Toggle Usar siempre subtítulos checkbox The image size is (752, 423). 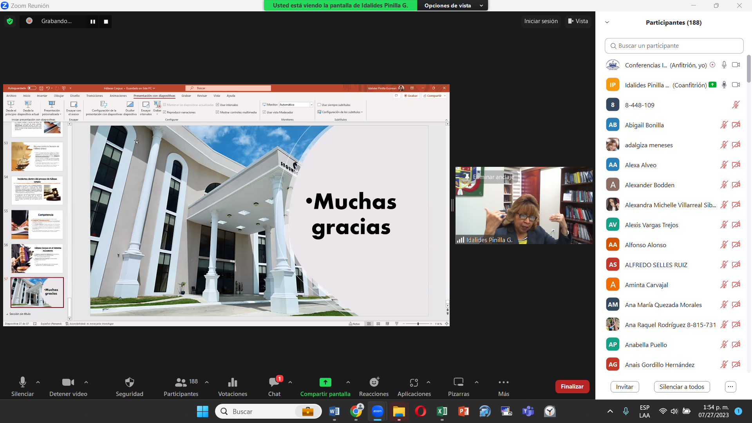tap(319, 105)
